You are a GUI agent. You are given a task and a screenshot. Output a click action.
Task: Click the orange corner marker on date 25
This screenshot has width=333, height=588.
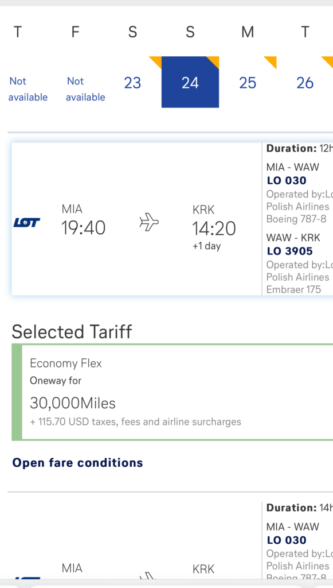coord(270,63)
